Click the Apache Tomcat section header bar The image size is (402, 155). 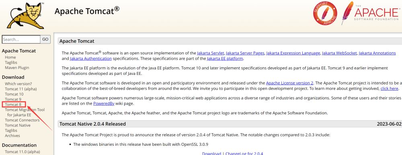pyautogui.click(x=230, y=41)
